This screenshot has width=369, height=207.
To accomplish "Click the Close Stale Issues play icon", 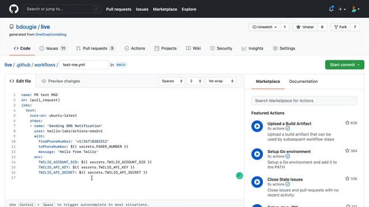I will [257, 182].
